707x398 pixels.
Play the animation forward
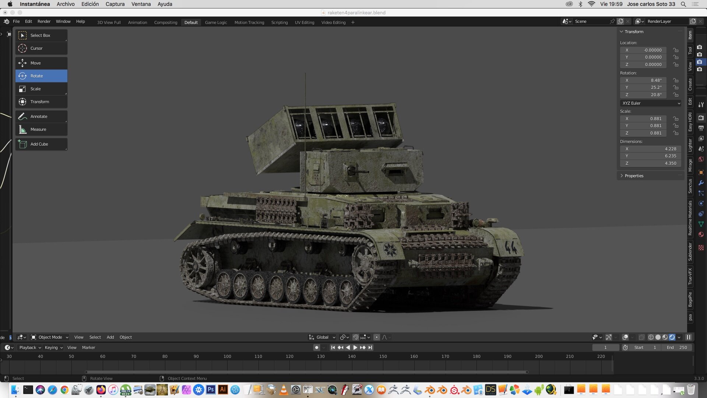pyautogui.click(x=355, y=348)
